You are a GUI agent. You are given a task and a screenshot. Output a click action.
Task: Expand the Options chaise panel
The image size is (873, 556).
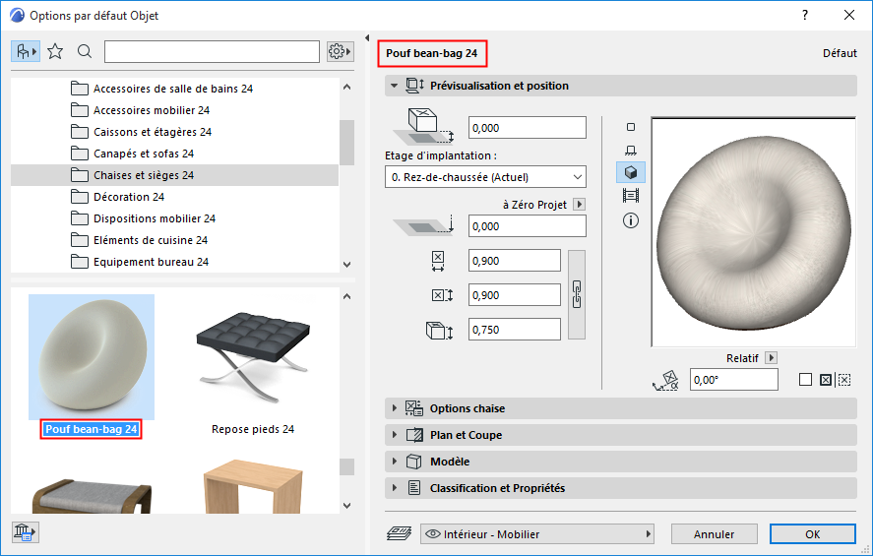click(621, 408)
